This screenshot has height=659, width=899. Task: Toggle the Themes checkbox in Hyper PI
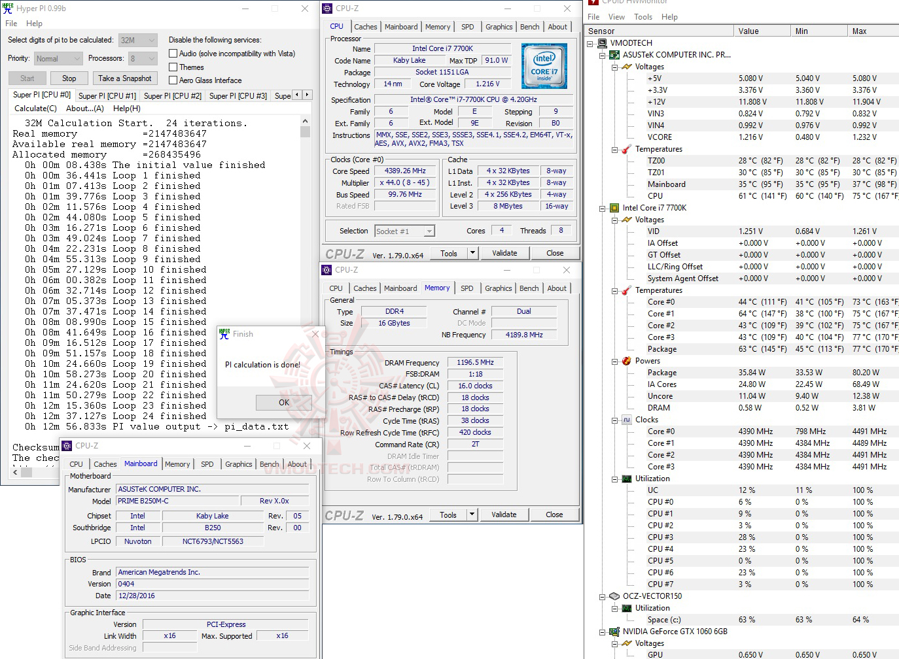coord(173,67)
